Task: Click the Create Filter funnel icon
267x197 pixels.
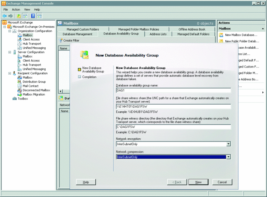Action: pyautogui.click(x=61, y=41)
